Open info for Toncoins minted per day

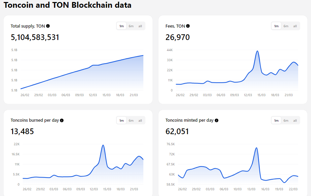point(216,120)
